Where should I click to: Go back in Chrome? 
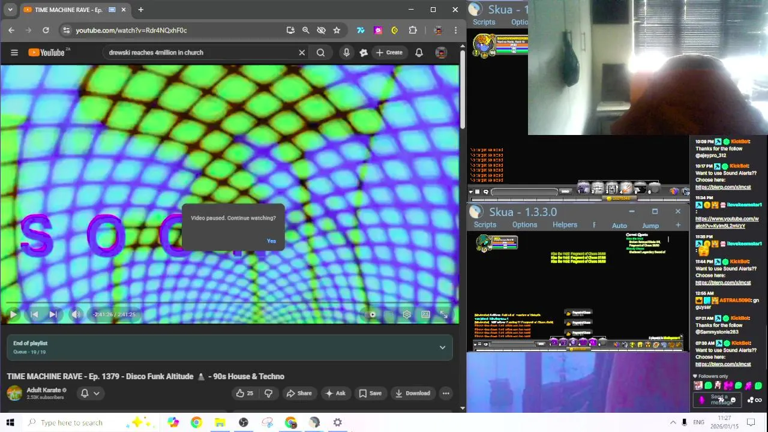11,30
